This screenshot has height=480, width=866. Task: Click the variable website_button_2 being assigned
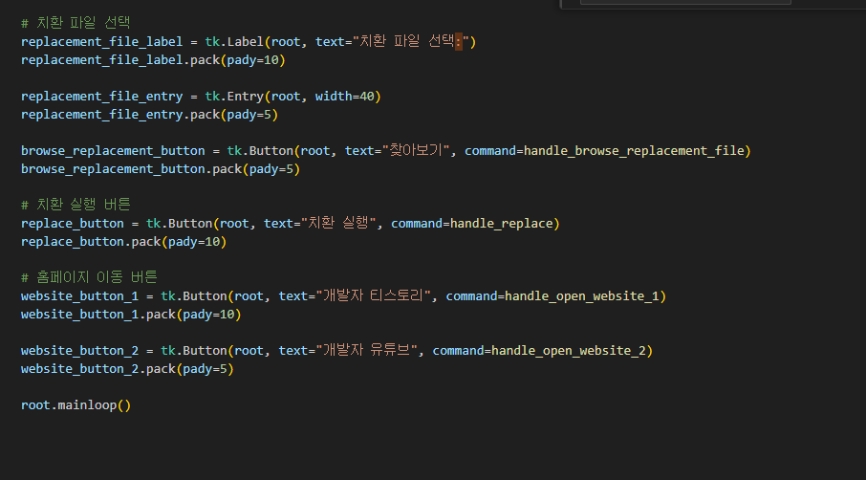pyautogui.click(x=79, y=351)
